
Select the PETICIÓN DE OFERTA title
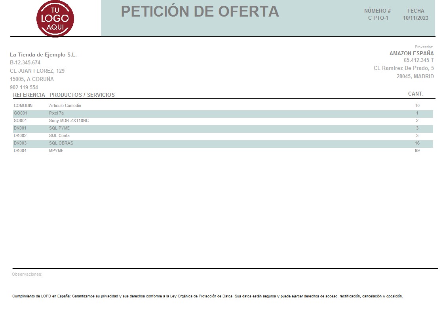pyautogui.click(x=200, y=12)
